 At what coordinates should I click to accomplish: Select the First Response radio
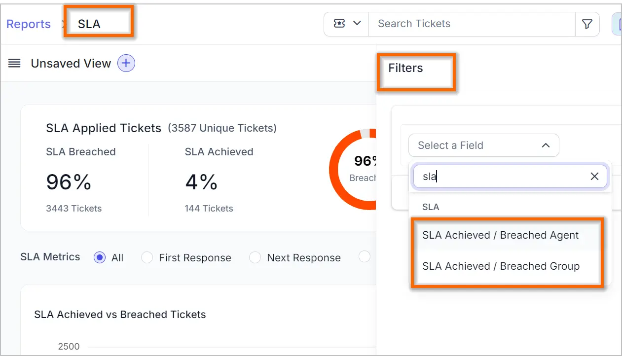coord(147,257)
